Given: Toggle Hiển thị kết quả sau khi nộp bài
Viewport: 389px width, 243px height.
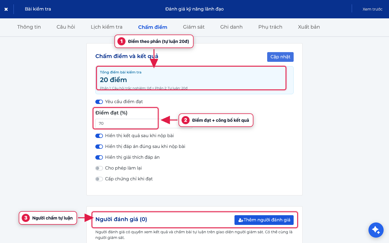Looking at the screenshot, I should point(99,136).
